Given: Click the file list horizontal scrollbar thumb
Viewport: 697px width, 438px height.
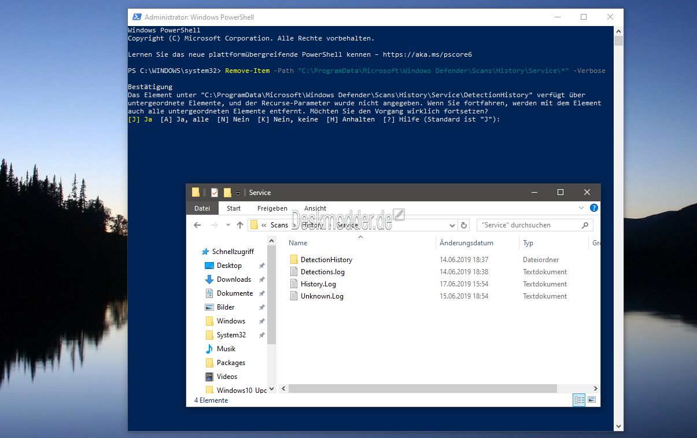Looking at the screenshot, I should (422, 389).
